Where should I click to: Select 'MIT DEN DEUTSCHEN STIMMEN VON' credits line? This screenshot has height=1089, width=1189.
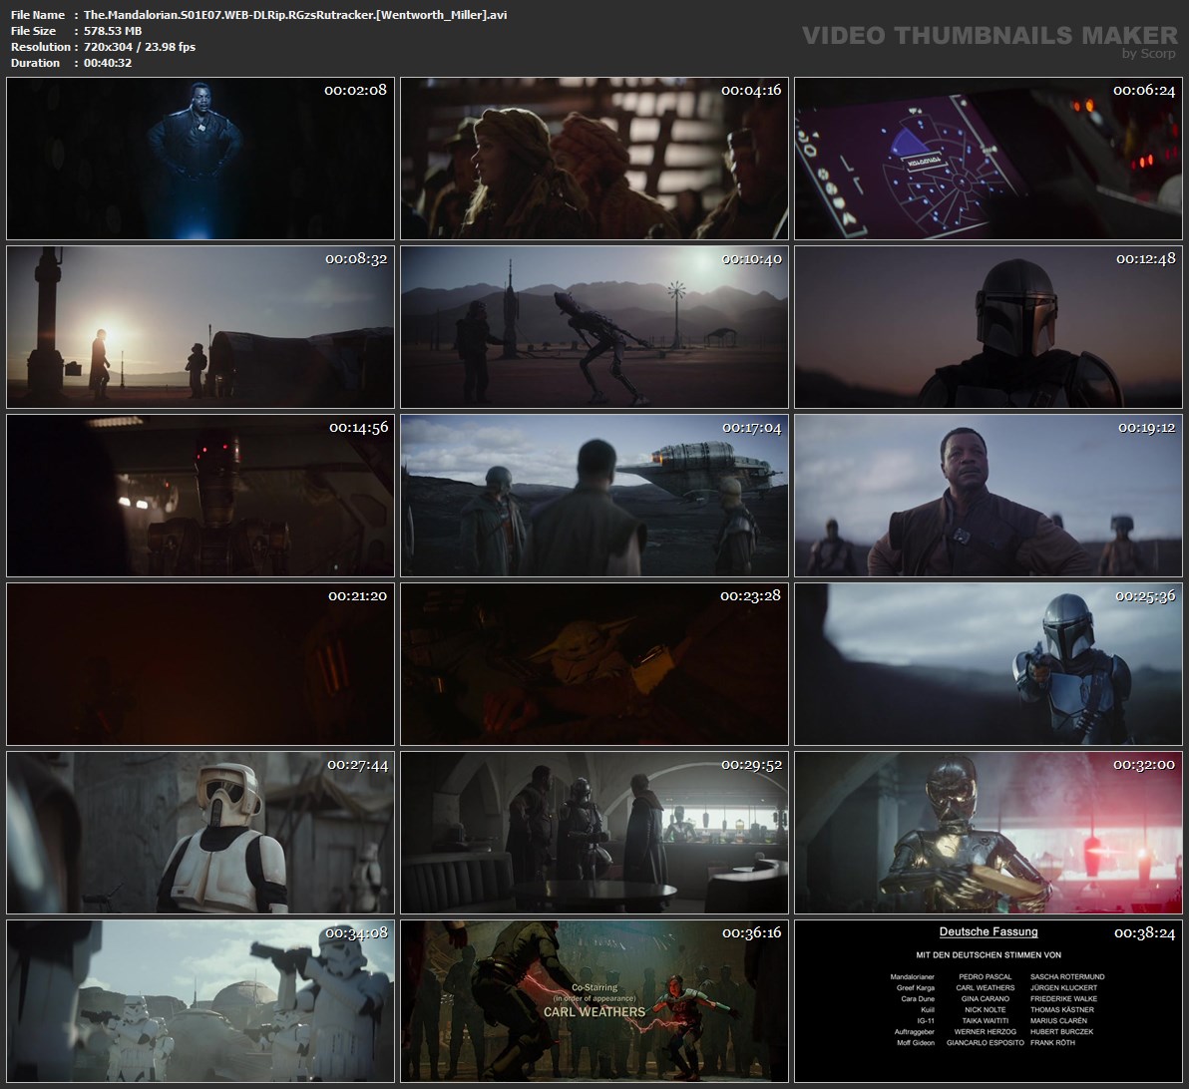989,954
